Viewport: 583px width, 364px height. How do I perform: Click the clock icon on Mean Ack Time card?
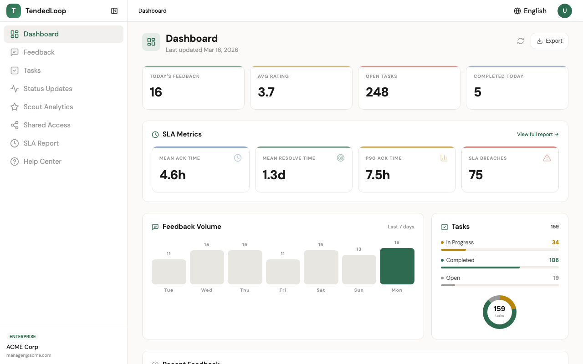click(238, 157)
